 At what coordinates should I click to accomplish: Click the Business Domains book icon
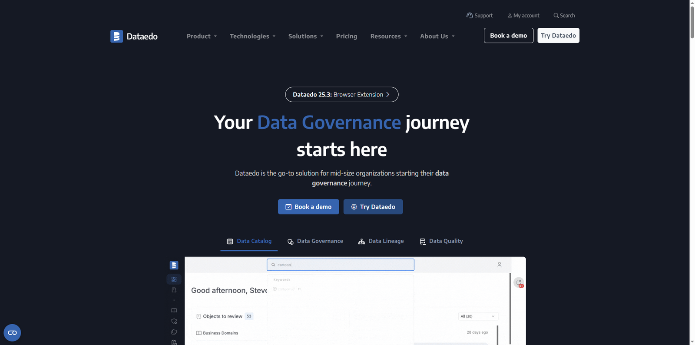[x=199, y=333]
